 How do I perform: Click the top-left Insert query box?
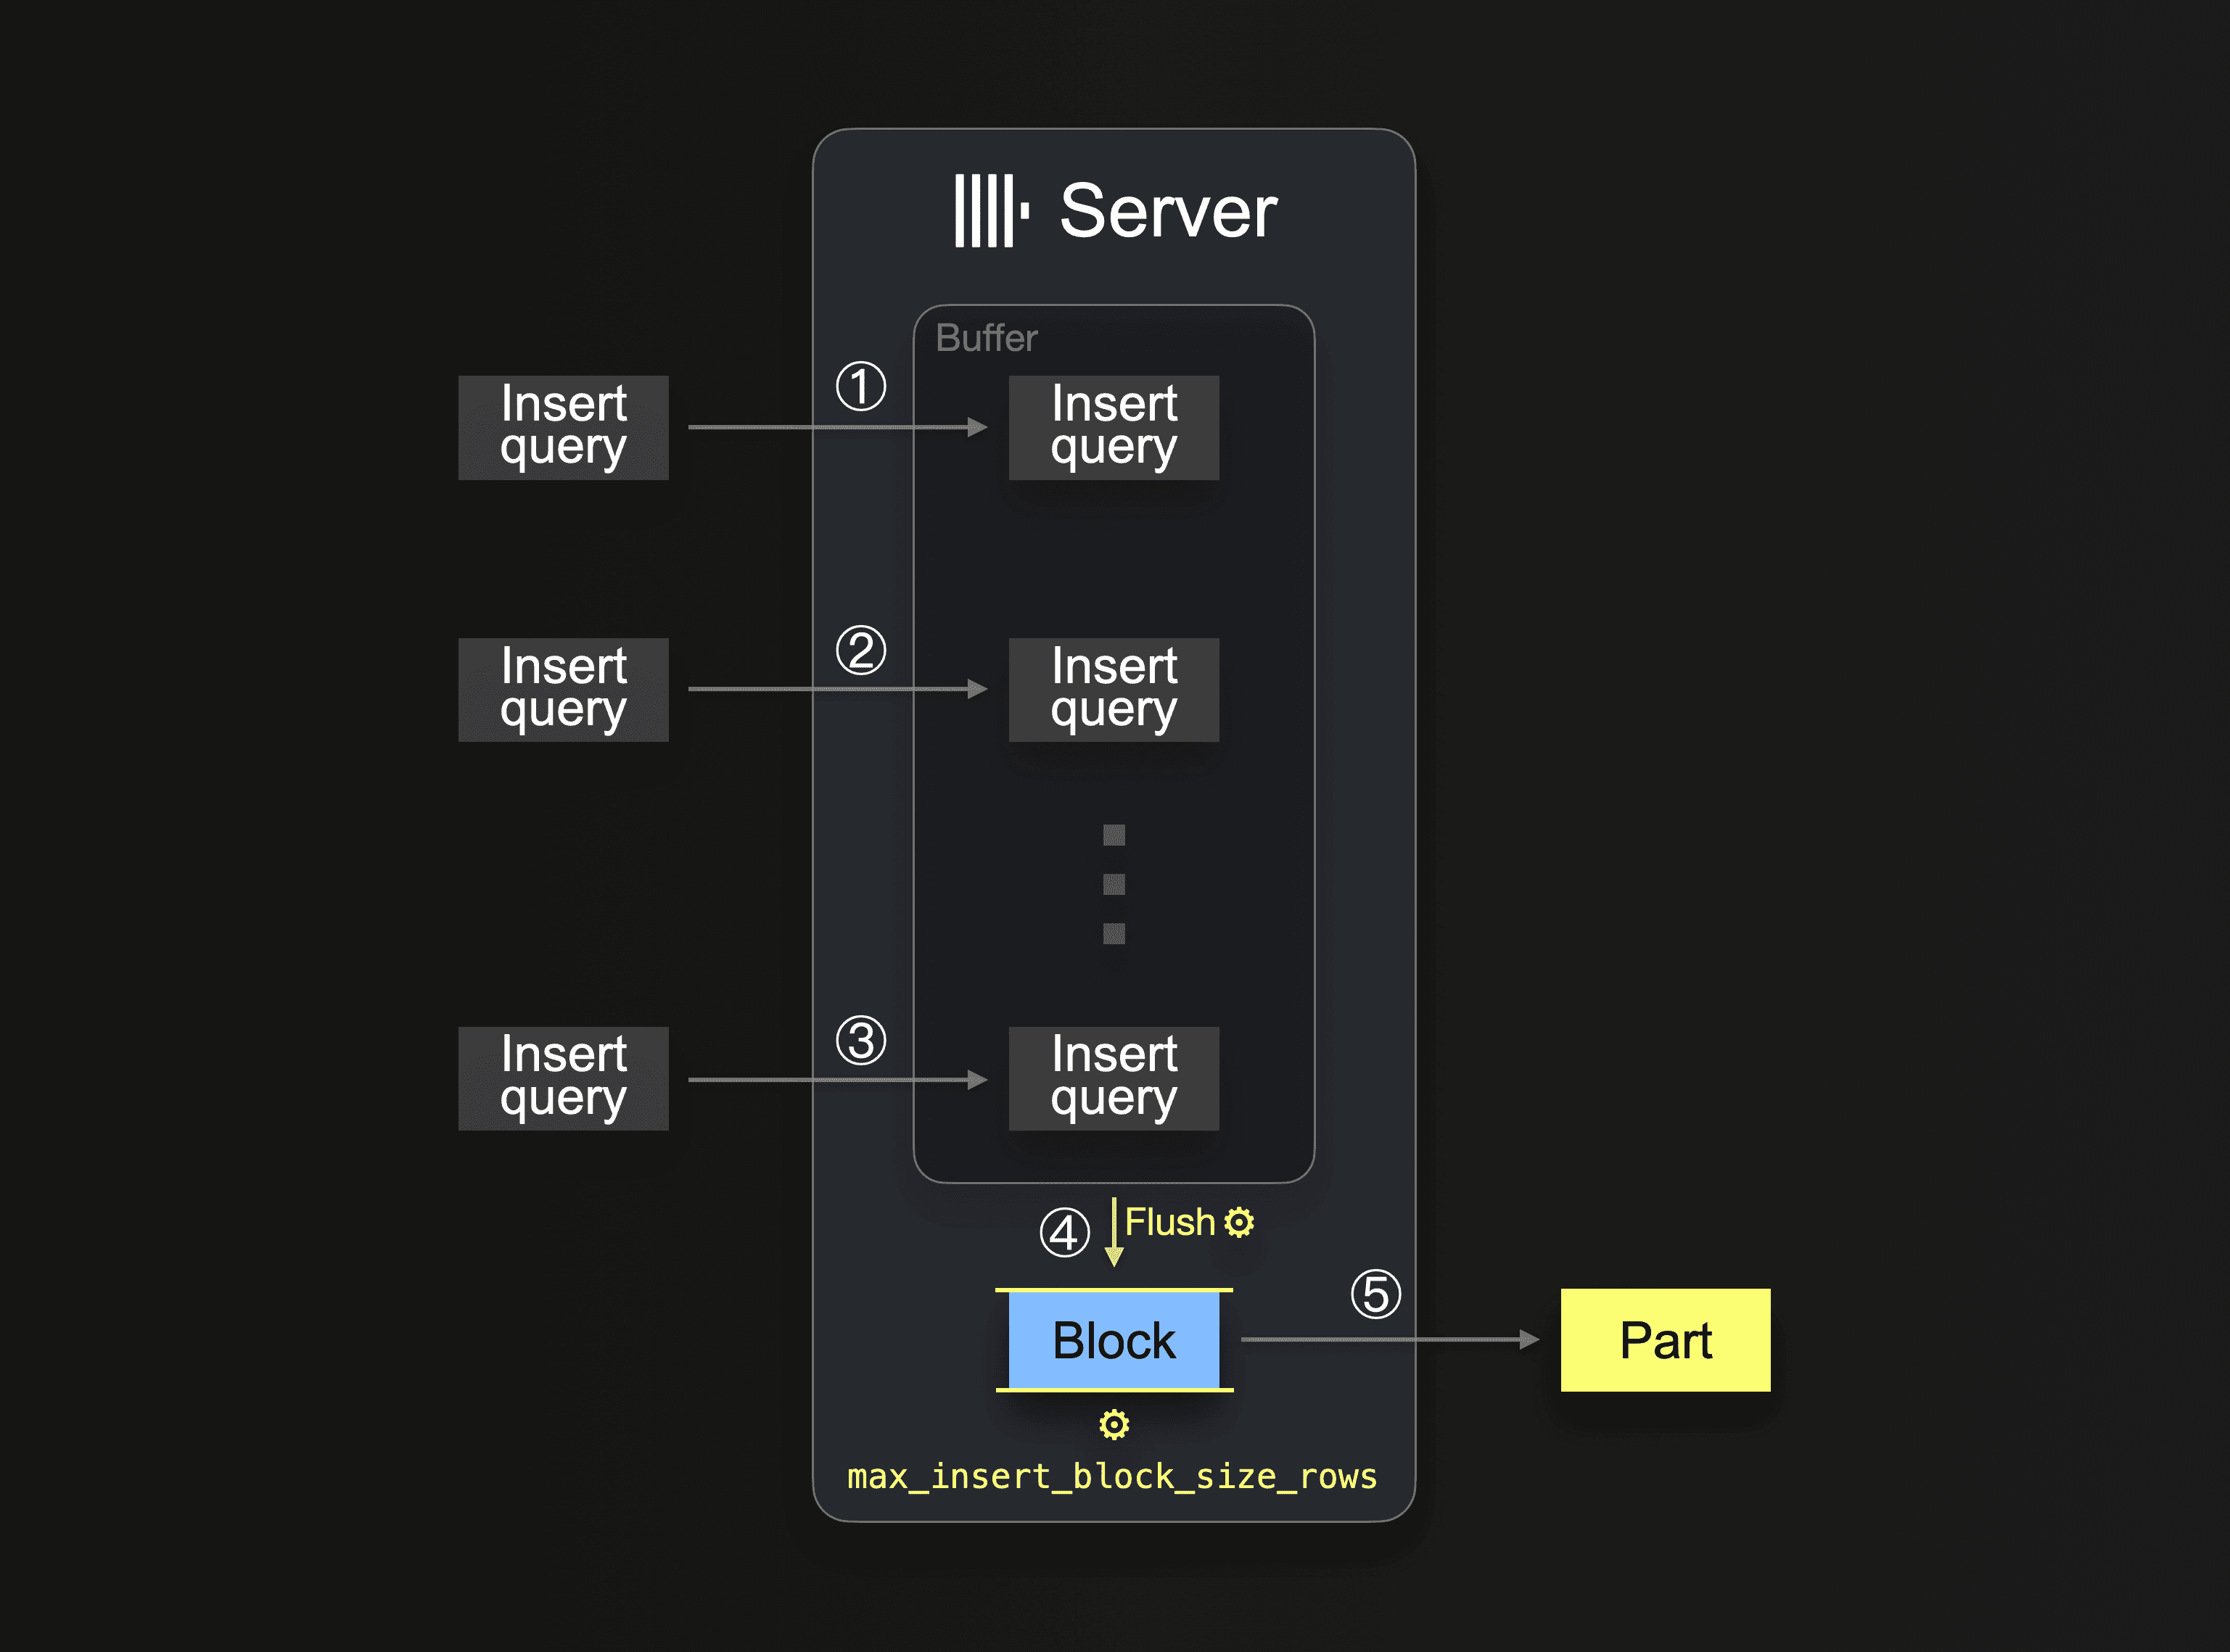(563, 427)
